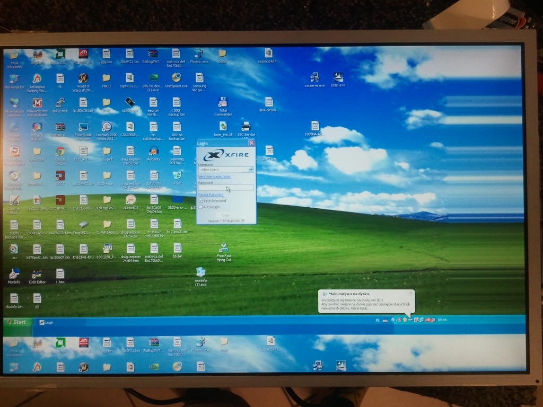Open Moje dokumenty folder icon
This screenshot has width=543, height=407.
[x=14, y=59]
